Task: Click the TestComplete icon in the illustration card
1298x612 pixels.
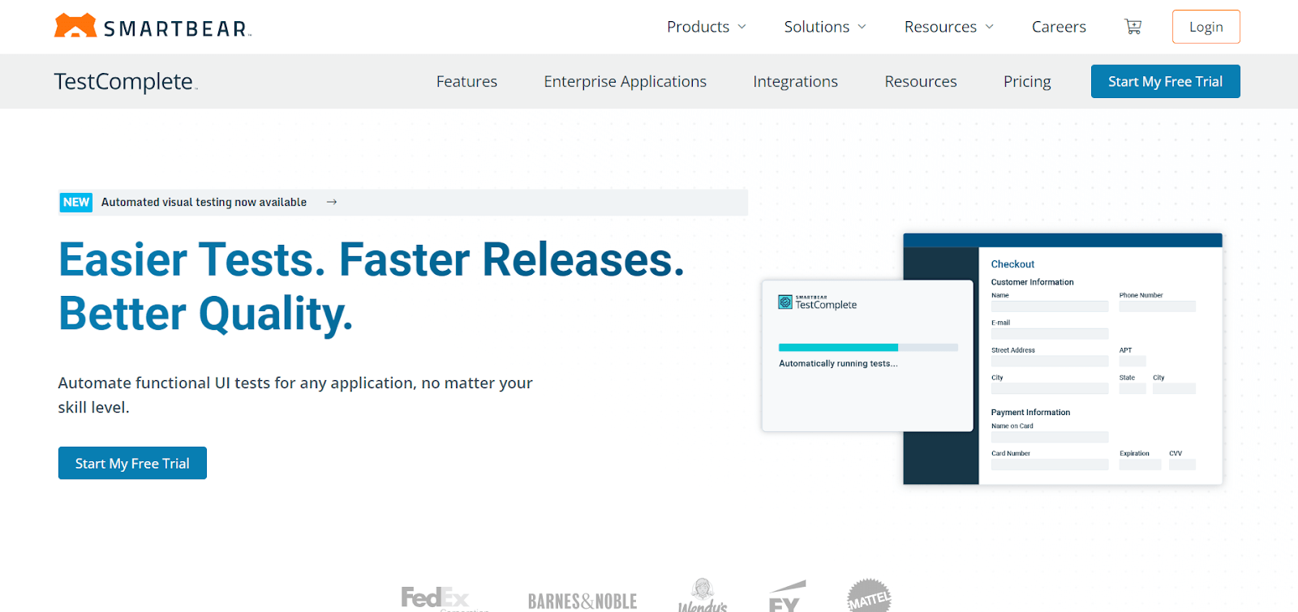Action: pyautogui.click(x=784, y=302)
